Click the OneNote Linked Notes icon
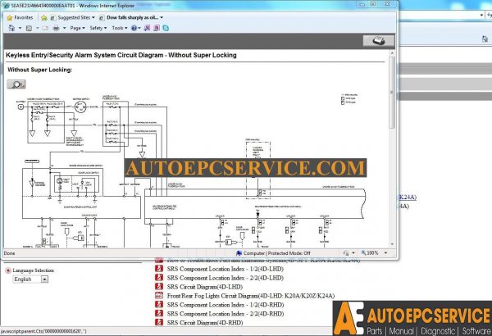Screen dimensions: 492x336 tap(157, 28)
